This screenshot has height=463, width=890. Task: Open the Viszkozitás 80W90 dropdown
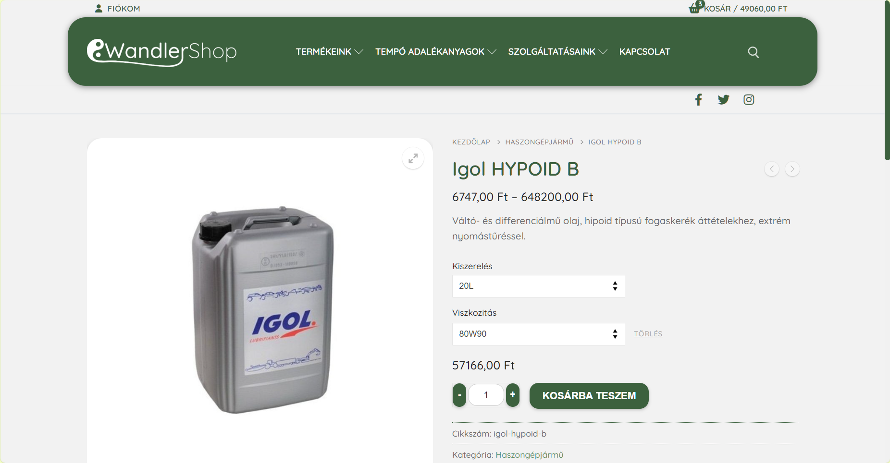click(x=538, y=334)
